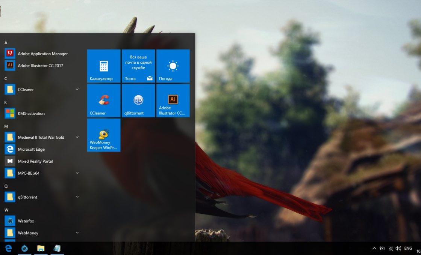Click the letter Q section header

point(6,186)
